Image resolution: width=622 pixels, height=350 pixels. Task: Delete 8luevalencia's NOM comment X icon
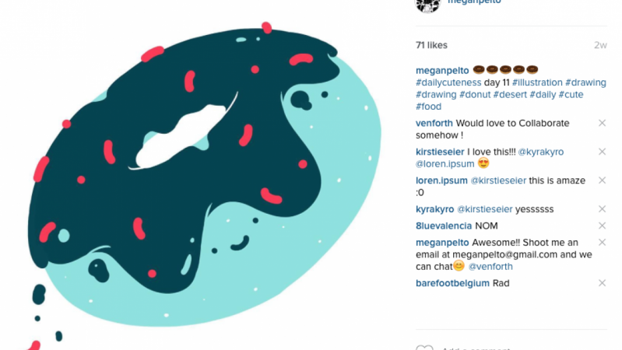pyautogui.click(x=602, y=226)
